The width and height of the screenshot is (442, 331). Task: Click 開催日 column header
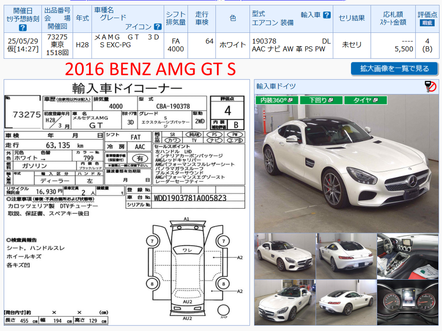coord(23,11)
